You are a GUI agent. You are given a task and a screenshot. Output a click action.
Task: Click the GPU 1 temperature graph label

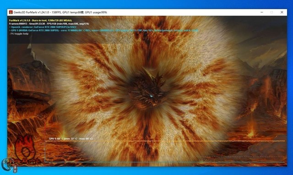point(71,139)
